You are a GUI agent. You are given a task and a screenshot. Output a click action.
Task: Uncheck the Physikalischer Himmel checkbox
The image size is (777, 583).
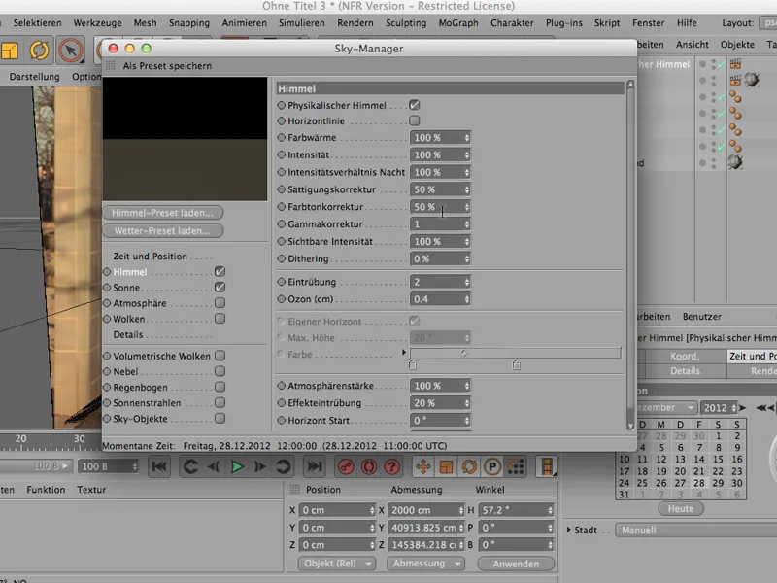[415, 105]
